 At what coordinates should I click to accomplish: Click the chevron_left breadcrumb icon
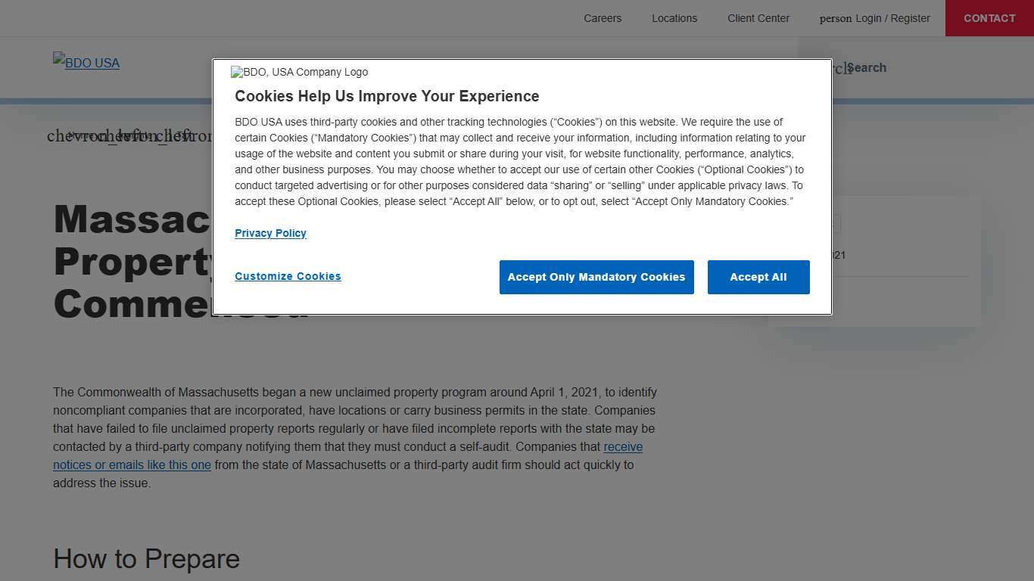pos(83,136)
